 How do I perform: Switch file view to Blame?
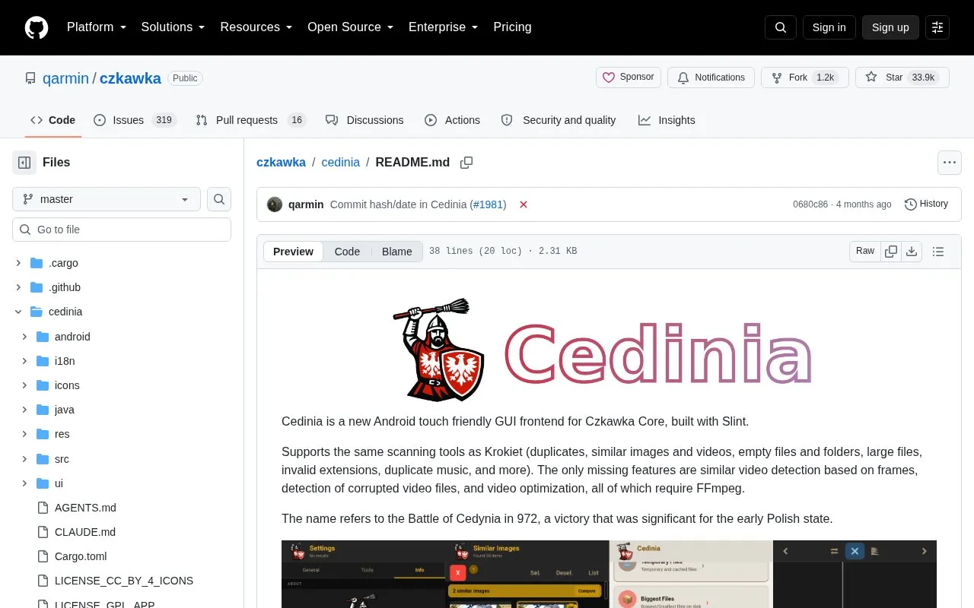pos(397,252)
